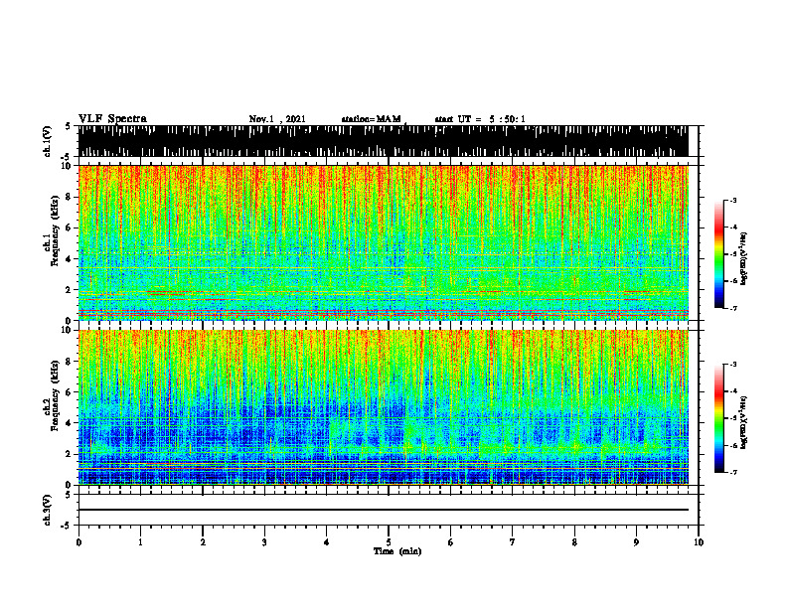Click '-7' on the ch.2 color bar scale

[733, 472]
